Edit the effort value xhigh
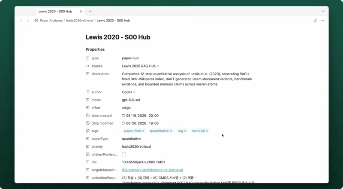 pos(126,108)
